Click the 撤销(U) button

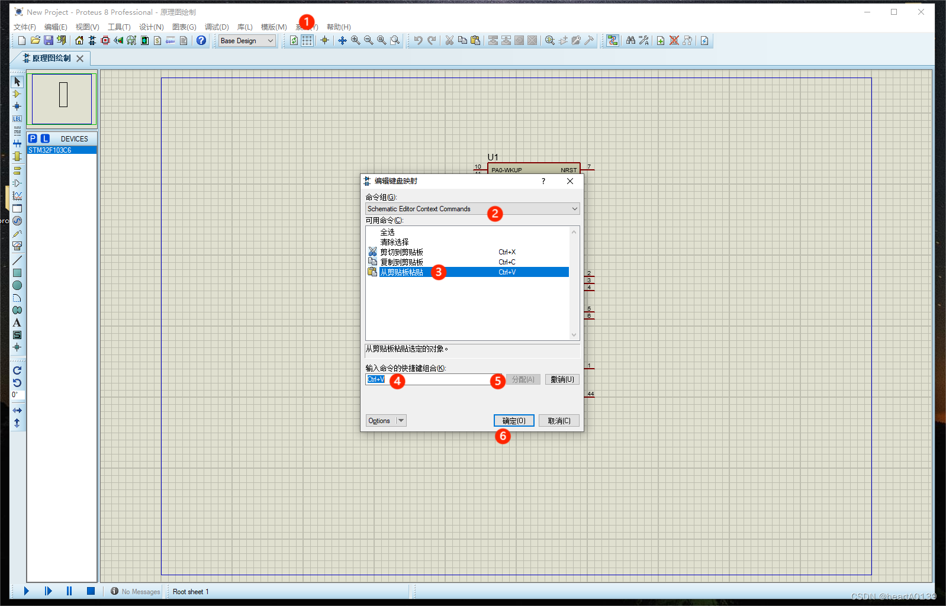562,379
